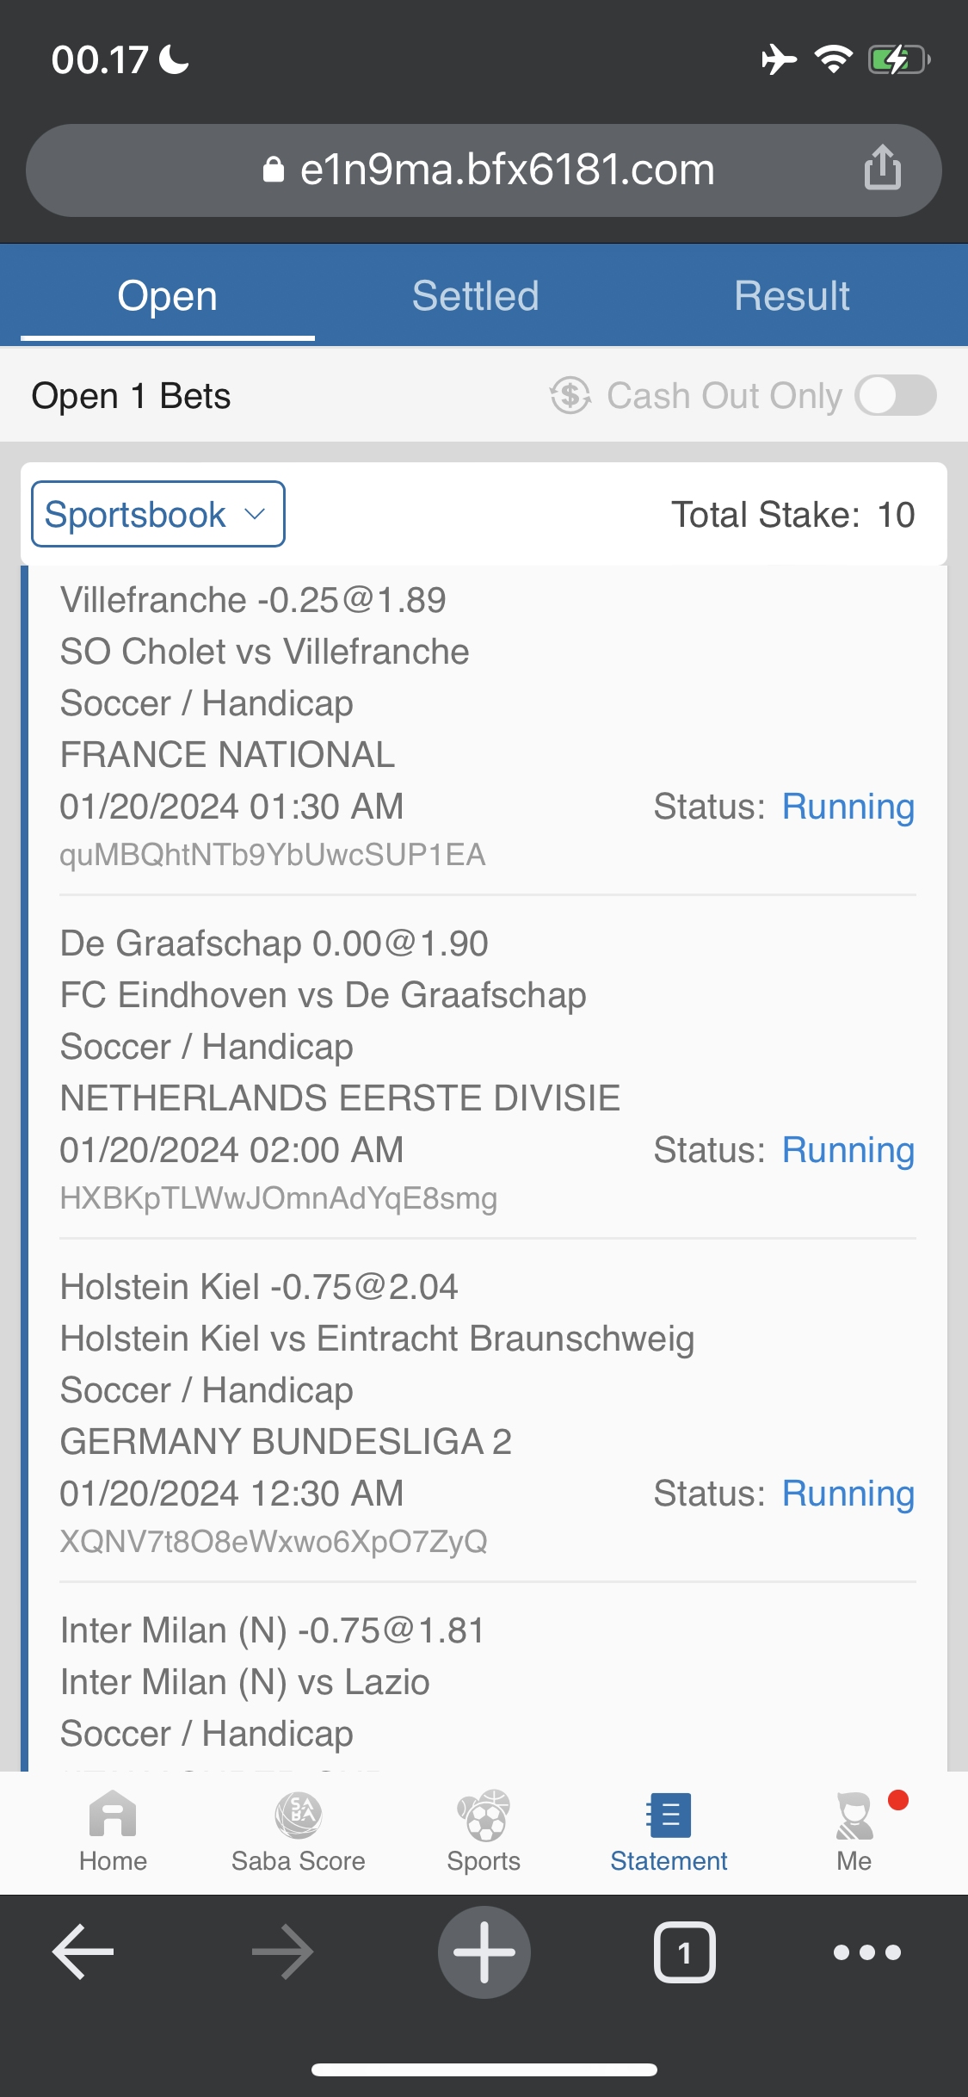The height and width of the screenshot is (2097, 968).
Task: Tap the browser address bar URL
Action: point(507,170)
